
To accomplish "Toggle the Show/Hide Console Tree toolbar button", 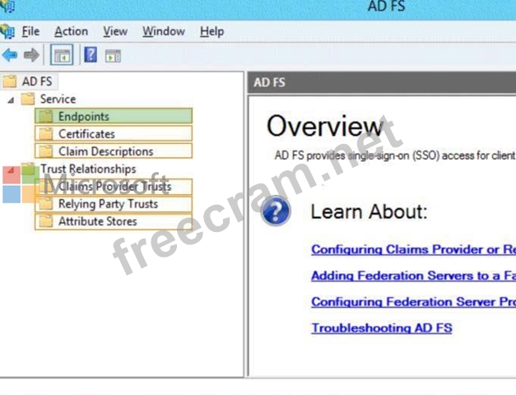I will (x=62, y=54).
